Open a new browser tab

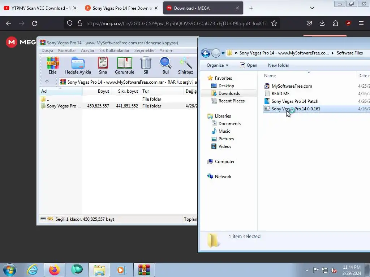(x=251, y=8)
